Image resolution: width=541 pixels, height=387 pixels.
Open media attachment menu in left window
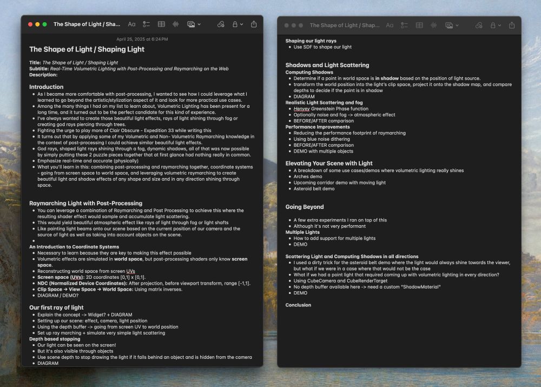194,24
